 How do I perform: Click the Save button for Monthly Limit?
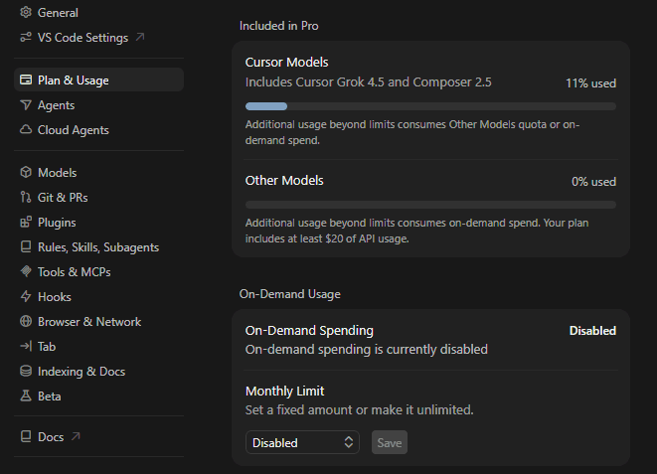point(390,442)
